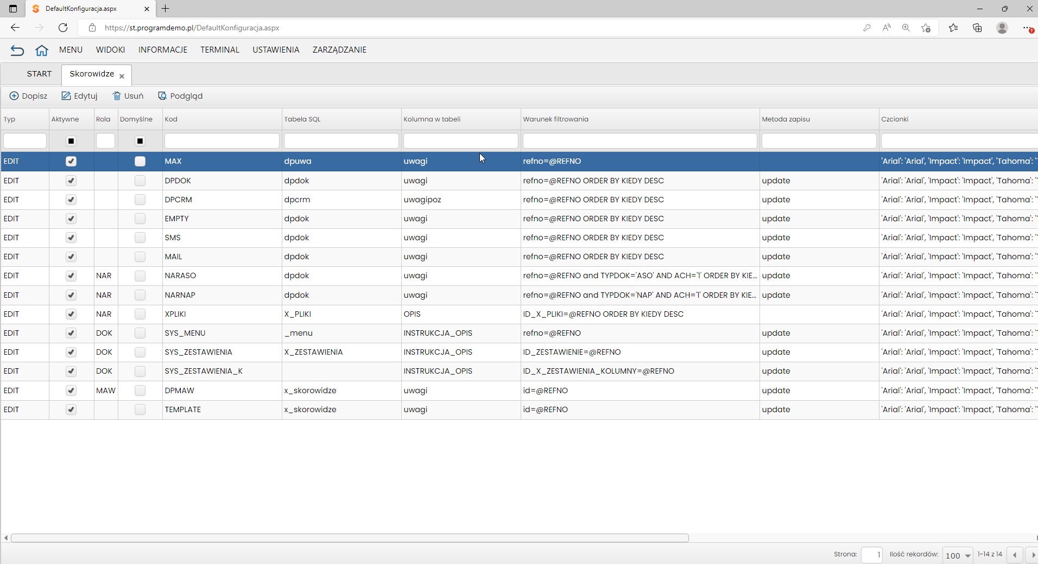1038x564 pixels.
Task: Open the WIDOKI menu
Action: [110, 50]
